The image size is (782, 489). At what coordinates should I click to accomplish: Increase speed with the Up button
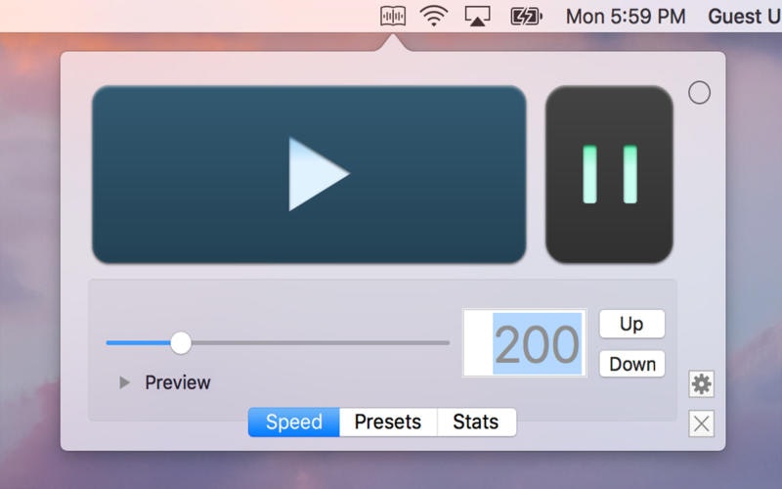coord(631,324)
